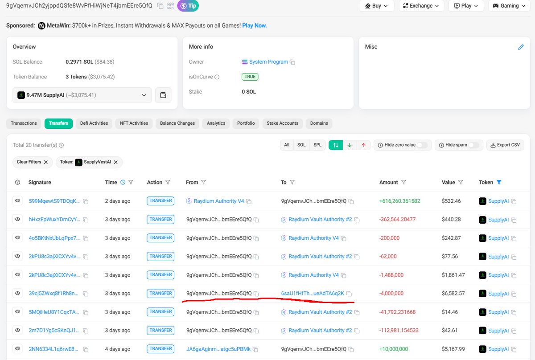Open SupplyAI token in the $532.46 row
This screenshot has height=360, width=535.
click(498, 201)
